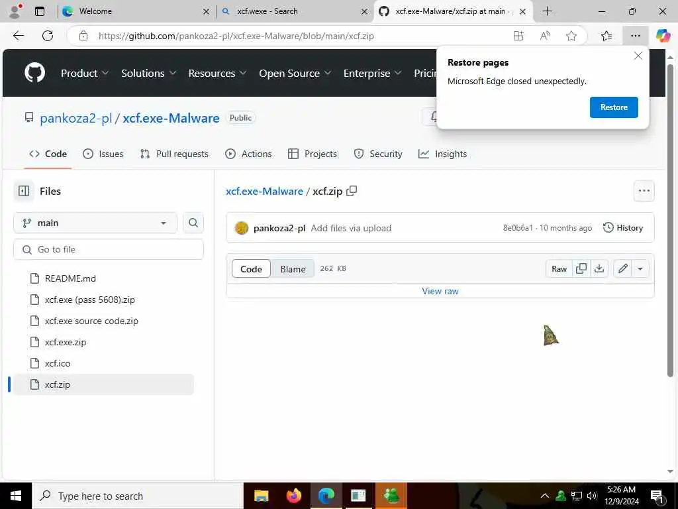
Task: Open Microsoft Edge taskbar icon
Action: pyautogui.click(x=326, y=496)
